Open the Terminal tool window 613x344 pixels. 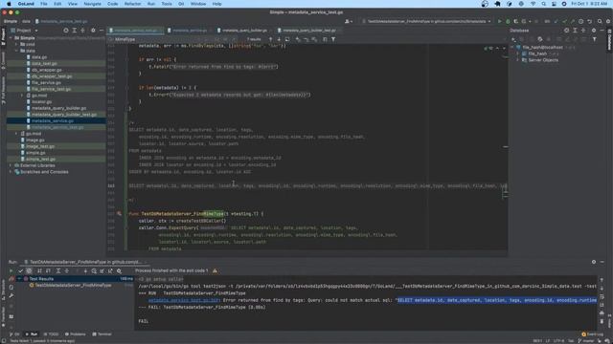[102, 334]
